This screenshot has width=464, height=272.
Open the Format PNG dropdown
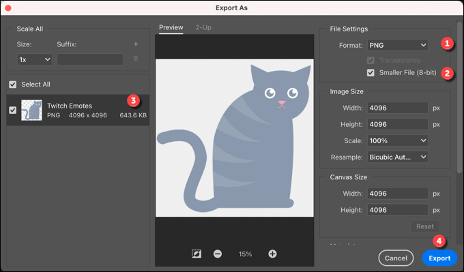click(x=398, y=45)
